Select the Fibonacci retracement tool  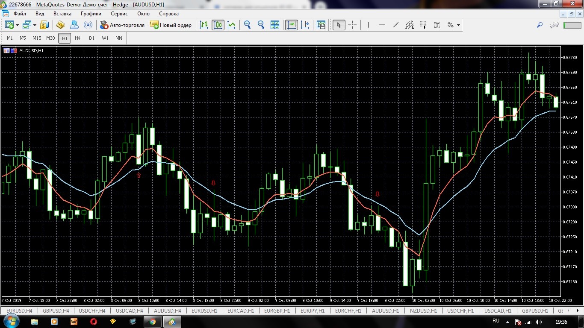[x=423, y=25]
